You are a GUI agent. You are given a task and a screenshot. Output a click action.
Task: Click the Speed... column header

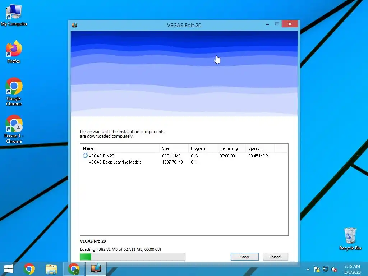[x=260, y=148]
